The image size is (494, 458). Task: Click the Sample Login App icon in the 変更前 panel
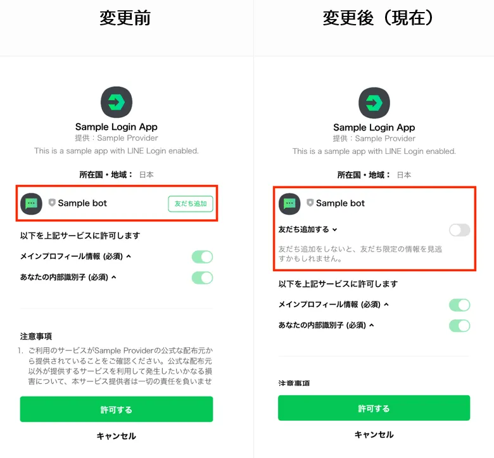tap(117, 102)
